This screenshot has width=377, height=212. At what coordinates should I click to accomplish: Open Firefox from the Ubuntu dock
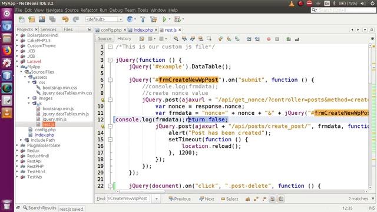tap(6, 51)
